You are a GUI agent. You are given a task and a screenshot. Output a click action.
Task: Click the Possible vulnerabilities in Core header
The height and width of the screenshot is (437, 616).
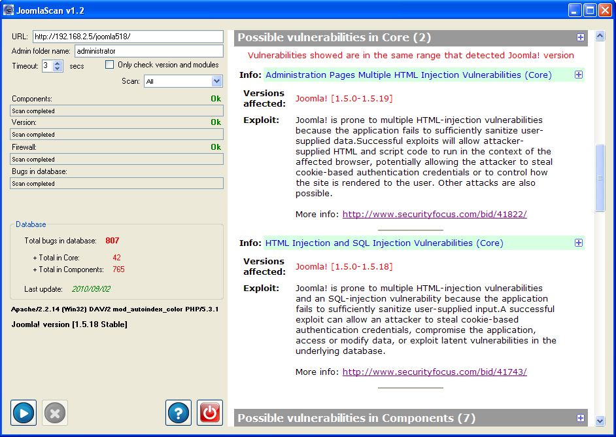[411, 38]
